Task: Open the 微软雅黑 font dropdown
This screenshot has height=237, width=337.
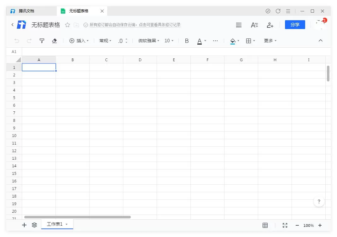Action: click(149, 41)
